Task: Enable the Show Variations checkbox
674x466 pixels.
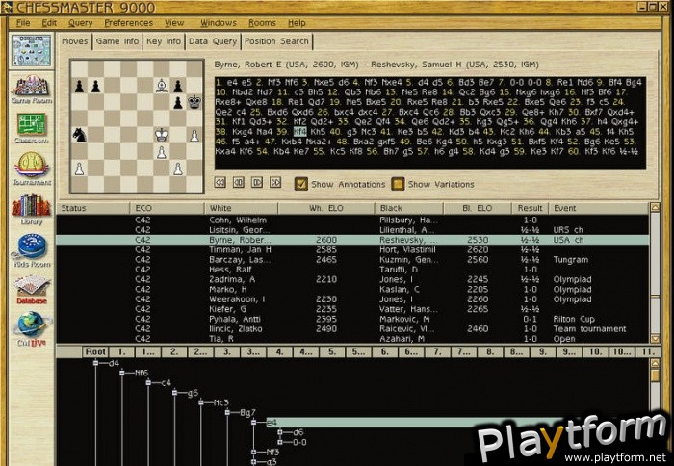Action: [398, 184]
